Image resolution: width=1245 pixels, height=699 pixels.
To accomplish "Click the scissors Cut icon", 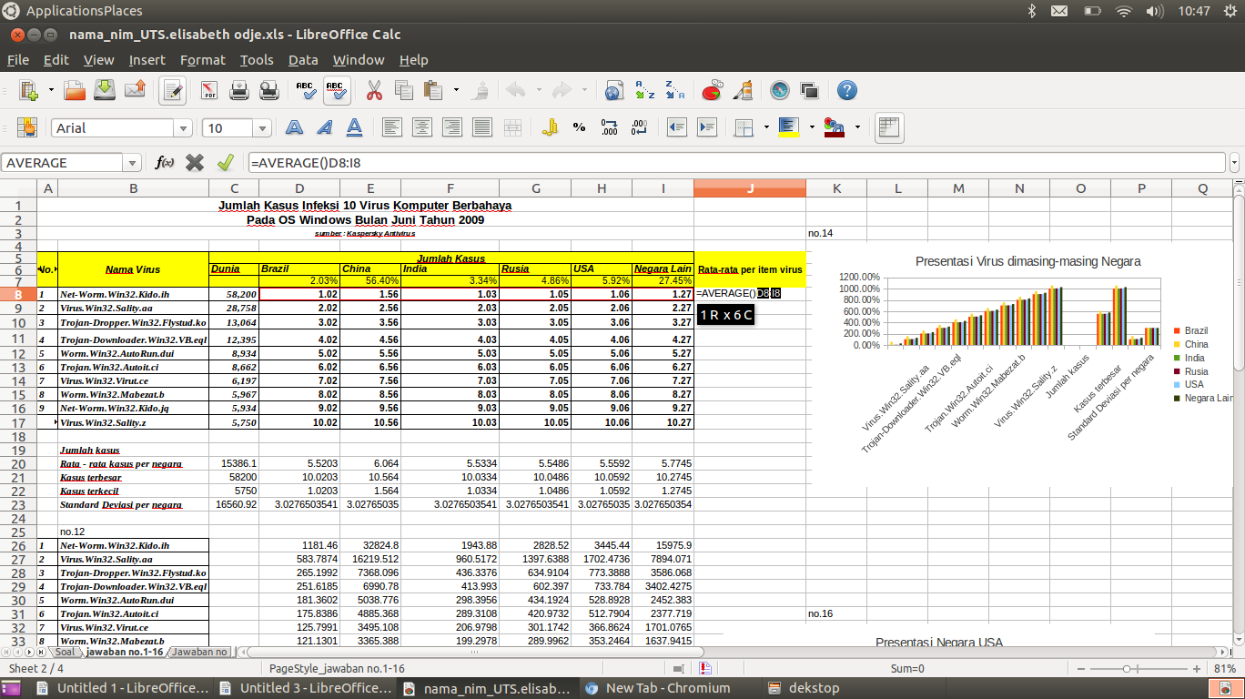I will click(x=374, y=90).
